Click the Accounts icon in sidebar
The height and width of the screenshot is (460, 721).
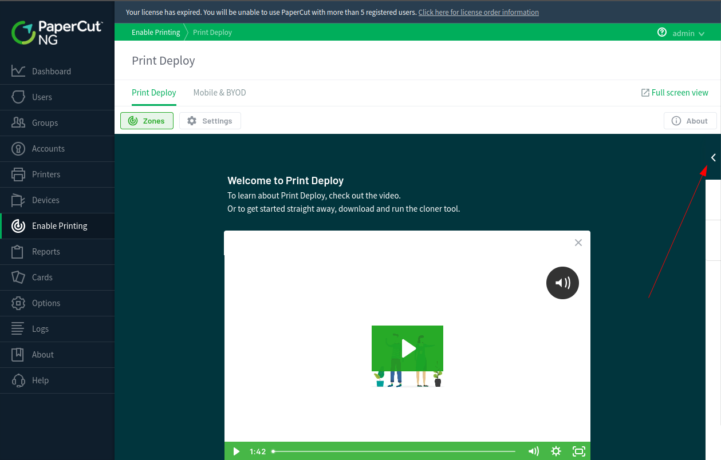pyautogui.click(x=18, y=148)
